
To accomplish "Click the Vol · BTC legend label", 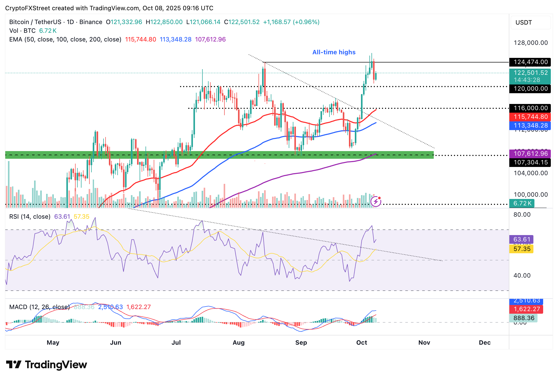I will coord(22,31).
